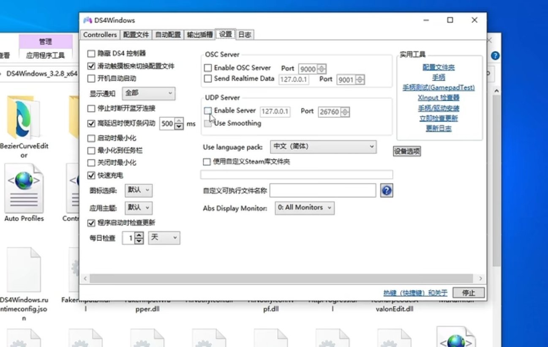The image size is (548, 347).
Task: Adjust the latency 500 ms stepper arrows
Action: click(x=179, y=124)
